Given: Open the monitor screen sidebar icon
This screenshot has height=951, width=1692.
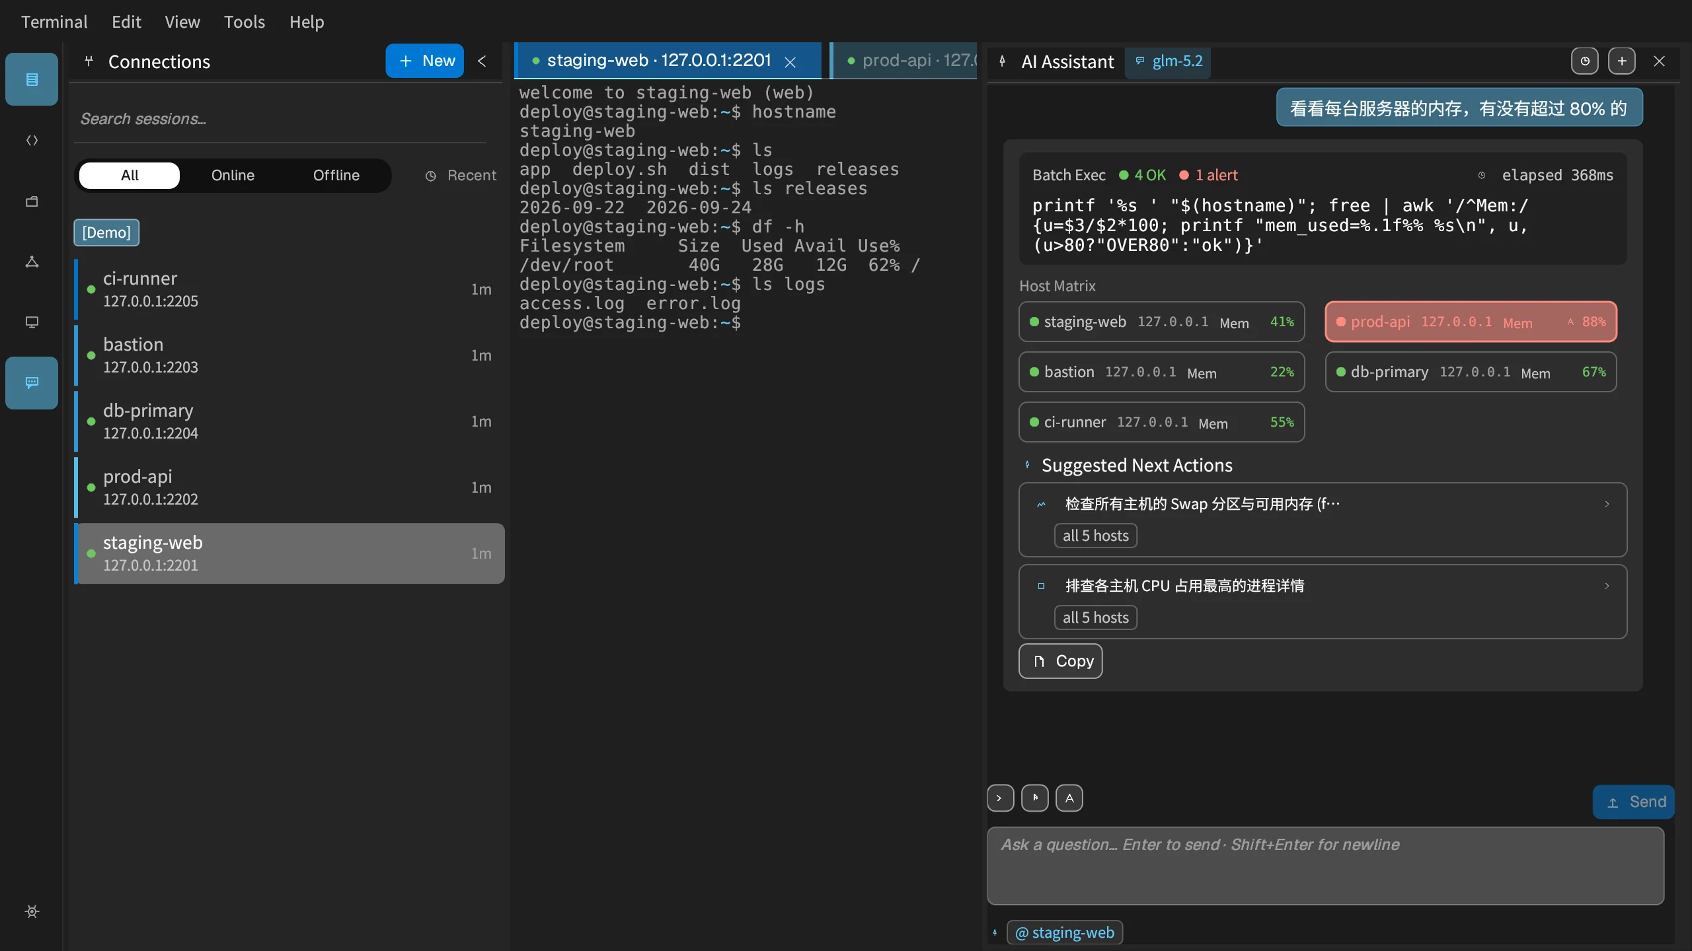Looking at the screenshot, I should click(32, 322).
